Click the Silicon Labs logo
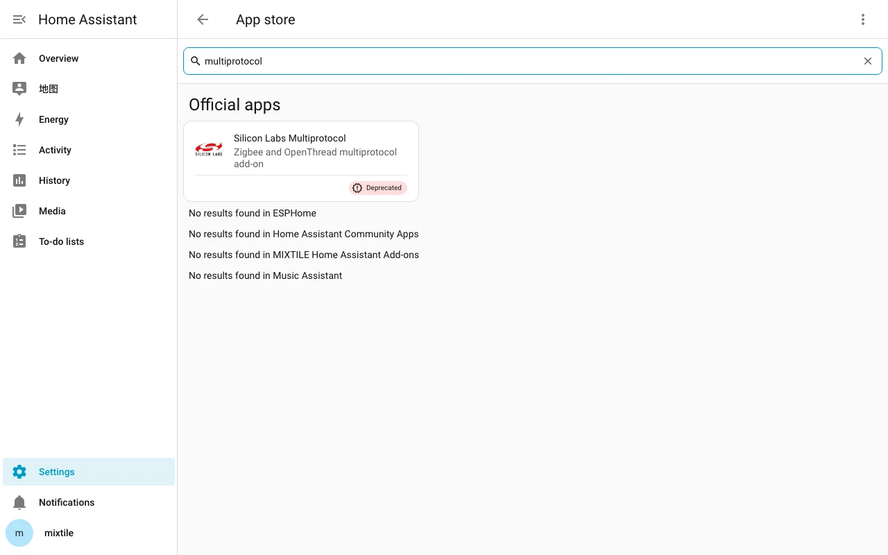The width and height of the screenshot is (888, 555). coord(209,149)
